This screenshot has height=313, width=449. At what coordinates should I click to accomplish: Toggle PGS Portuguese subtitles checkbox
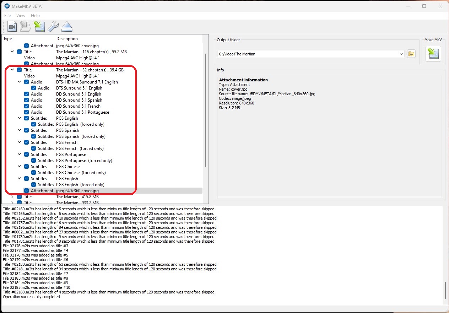click(x=27, y=155)
